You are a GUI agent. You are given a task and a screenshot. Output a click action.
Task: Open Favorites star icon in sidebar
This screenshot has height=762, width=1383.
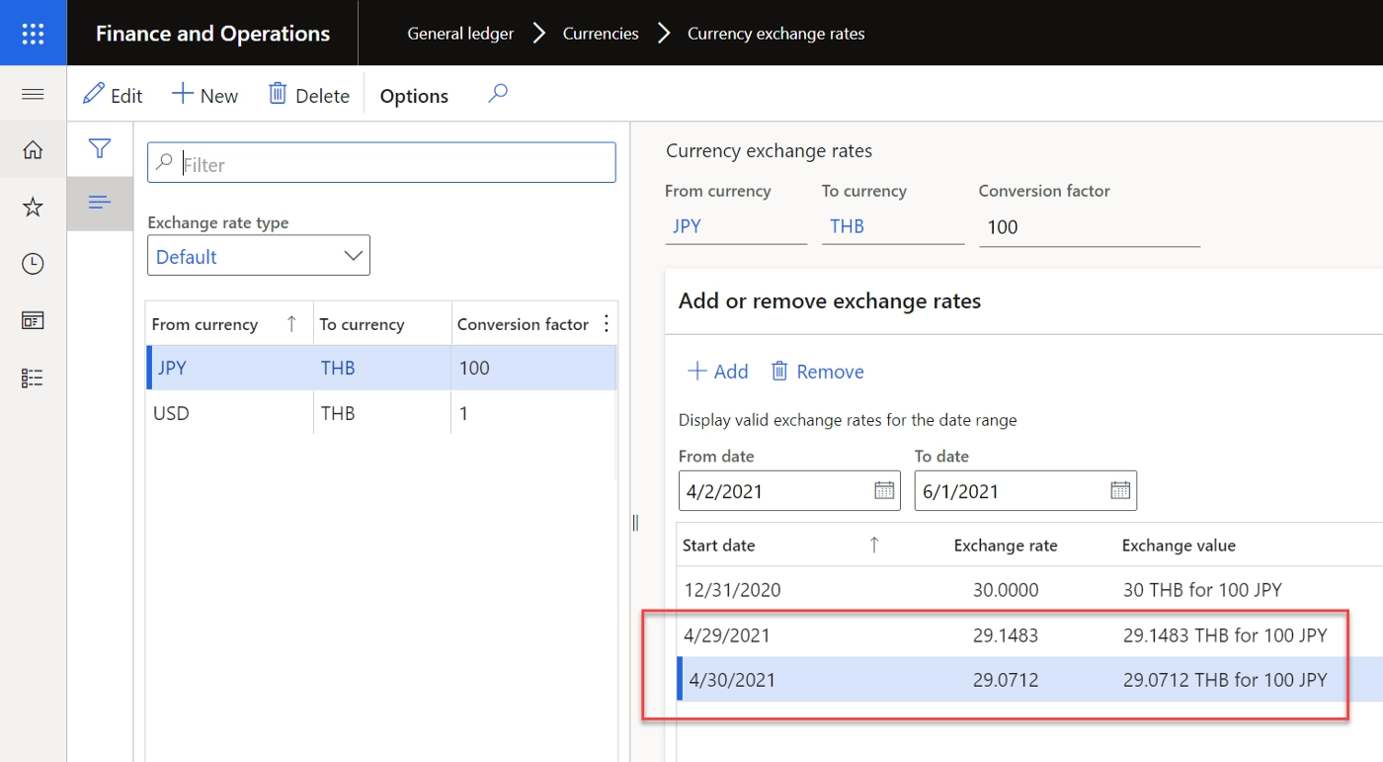point(33,207)
